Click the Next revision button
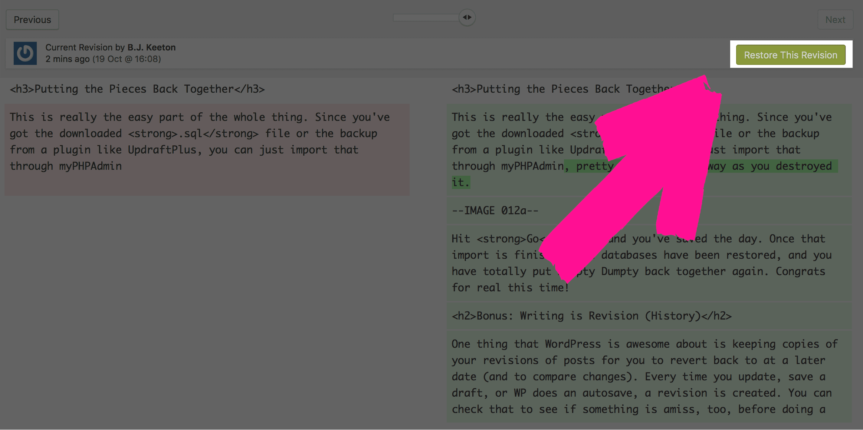Screen dimensions: 863x430 (x=835, y=20)
